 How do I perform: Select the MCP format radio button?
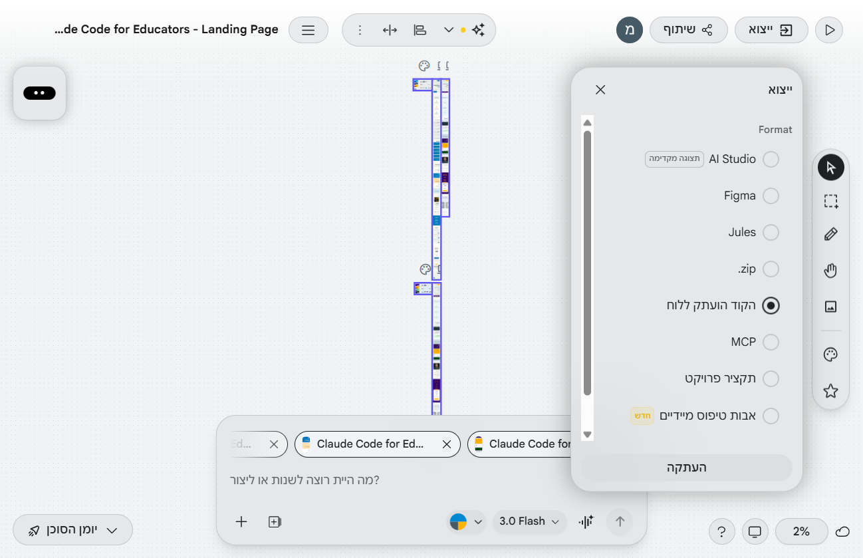tap(771, 342)
